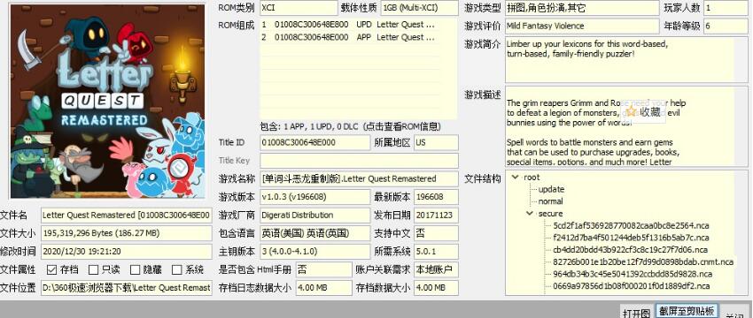Click the 年龄等级 6 field
Image resolution: width=753 pixels, height=318 pixels.
click(726, 26)
